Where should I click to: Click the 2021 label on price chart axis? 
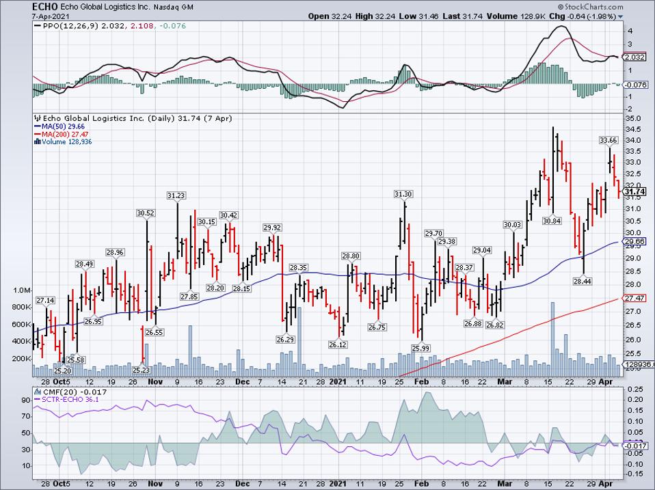pyautogui.click(x=338, y=382)
